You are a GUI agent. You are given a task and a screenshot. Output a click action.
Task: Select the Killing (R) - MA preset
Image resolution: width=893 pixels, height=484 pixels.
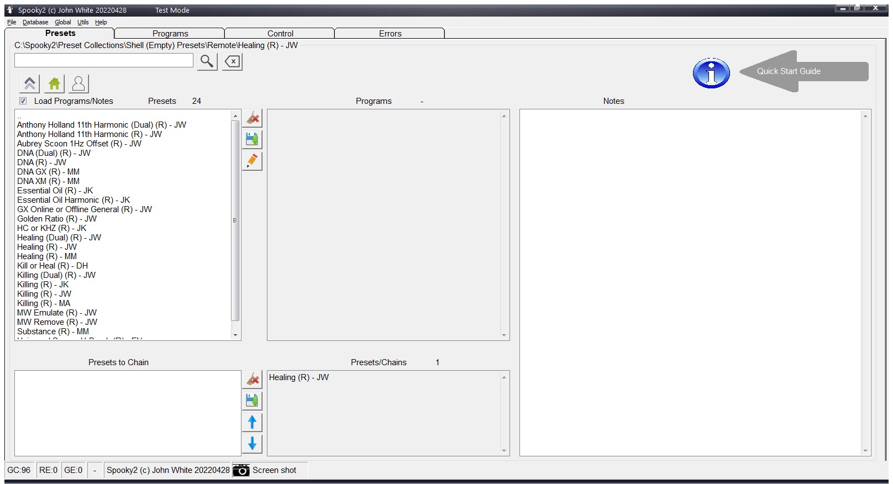44,303
